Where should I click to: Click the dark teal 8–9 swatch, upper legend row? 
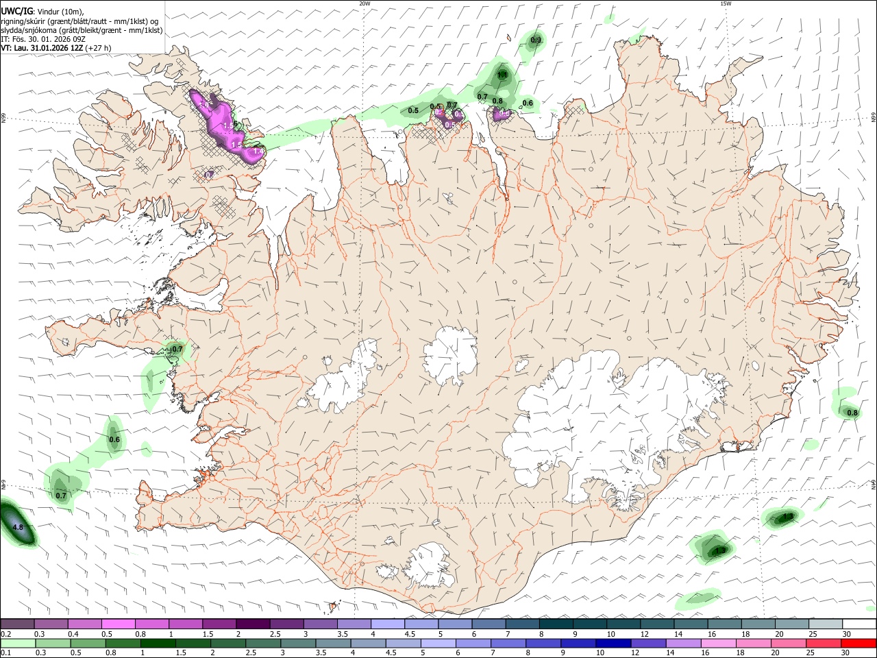(556, 624)
